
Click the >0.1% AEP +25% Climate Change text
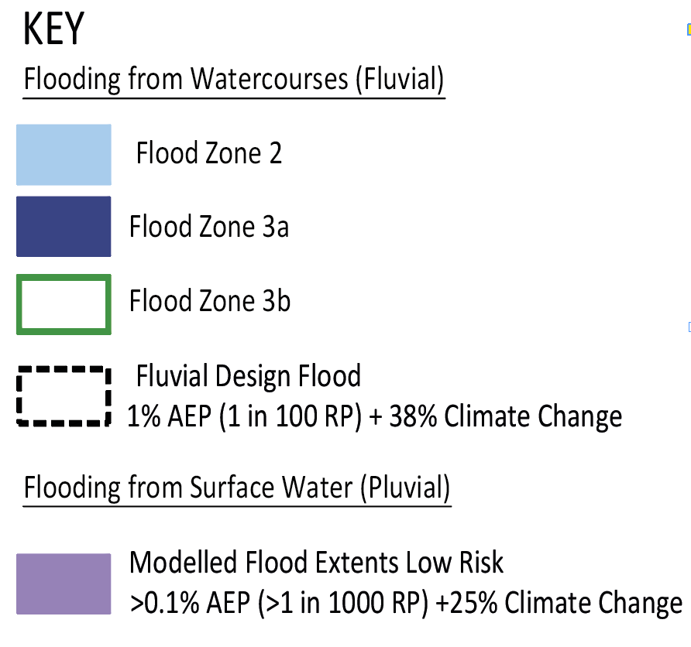pyautogui.click(x=406, y=603)
